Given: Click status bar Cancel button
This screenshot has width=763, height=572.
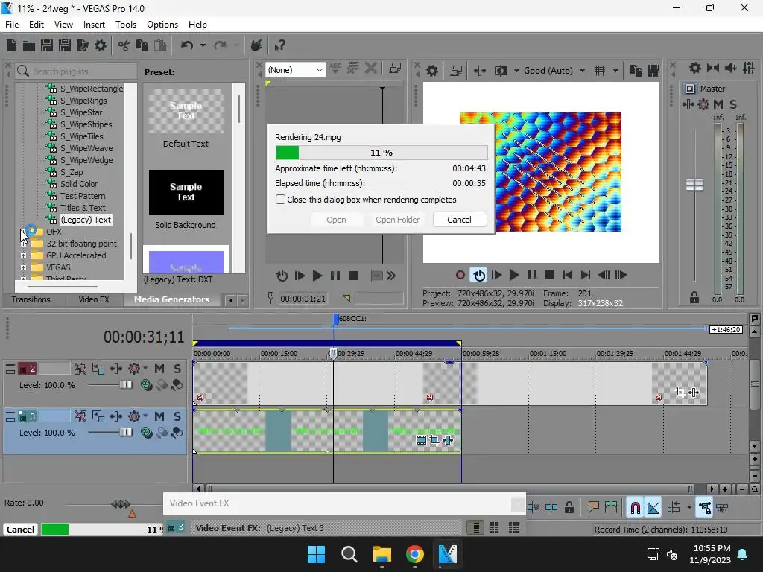Looking at the screenshot, I should [x=20, y=530].
